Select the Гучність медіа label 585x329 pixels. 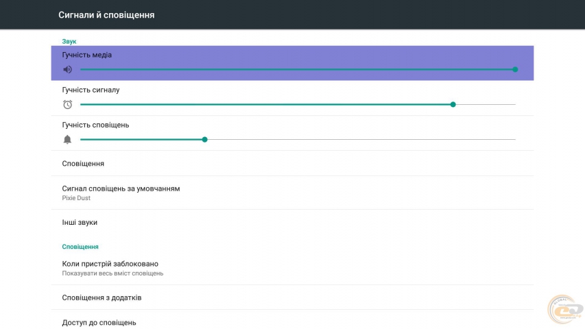[x=87, y=55]
